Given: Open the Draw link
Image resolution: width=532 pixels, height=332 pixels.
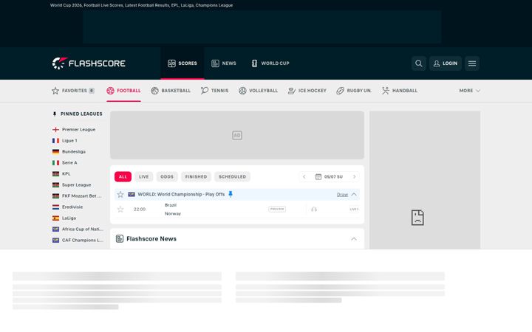Looking at the screenshot, I should (x=342, y=195).
